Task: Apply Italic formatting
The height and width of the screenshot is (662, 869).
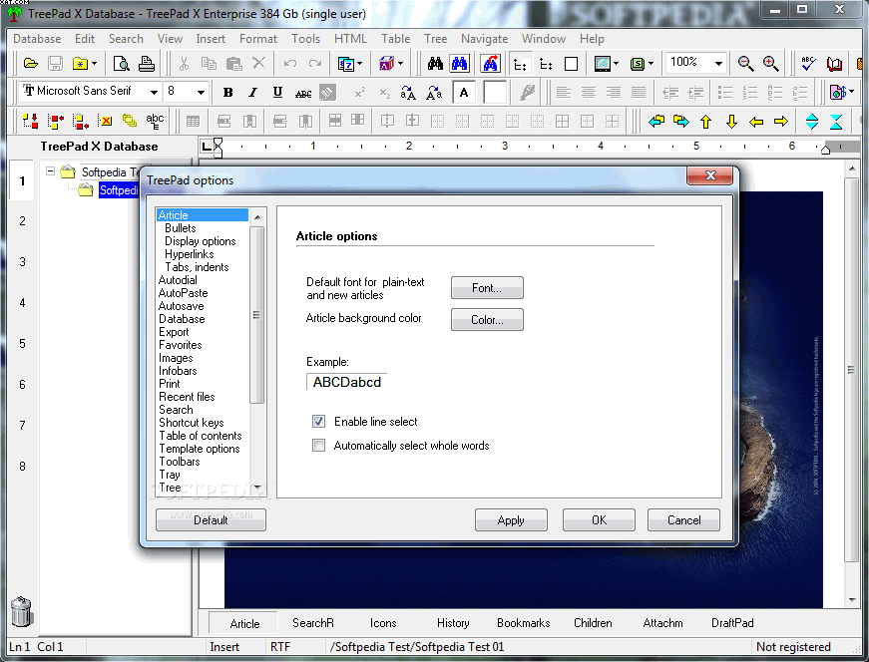Action: 252,93
